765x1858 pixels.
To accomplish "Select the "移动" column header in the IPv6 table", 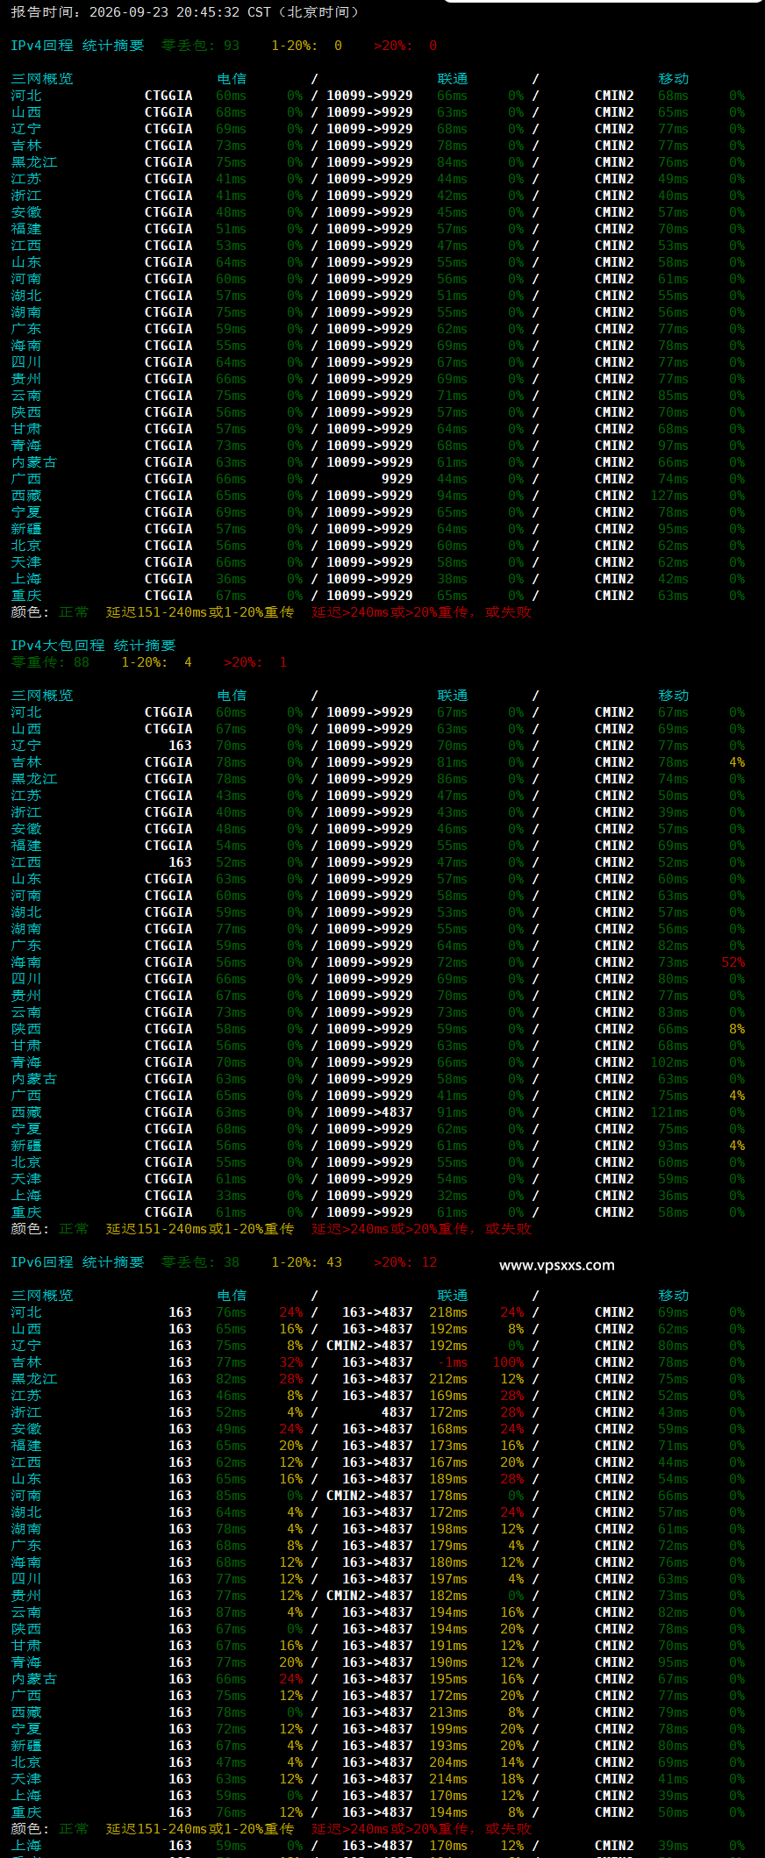I will [x=674, y=1296].
